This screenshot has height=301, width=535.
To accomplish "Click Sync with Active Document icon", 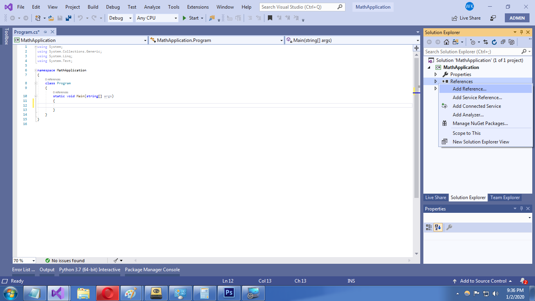I will (486, 42).
